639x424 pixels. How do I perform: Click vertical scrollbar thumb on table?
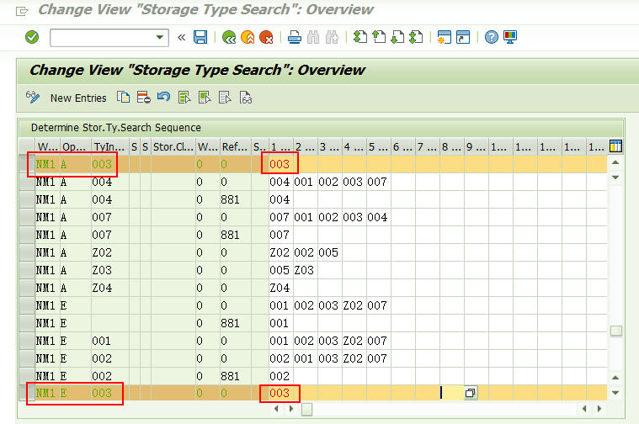[616, 331]
